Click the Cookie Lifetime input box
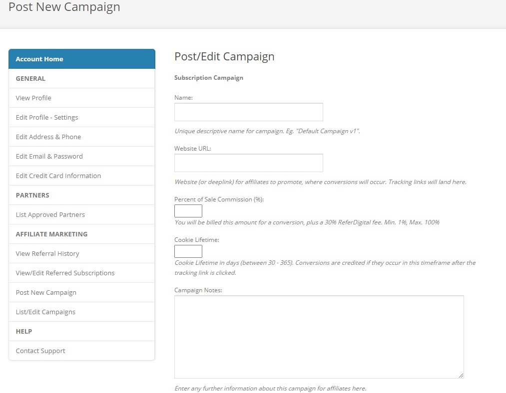The image size is (506, 393). pos(188,251)
